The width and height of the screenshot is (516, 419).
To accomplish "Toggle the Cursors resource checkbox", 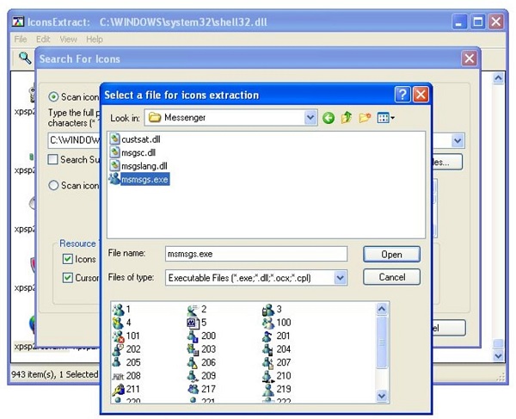I will pyautogui.click(x=68, y=278).
